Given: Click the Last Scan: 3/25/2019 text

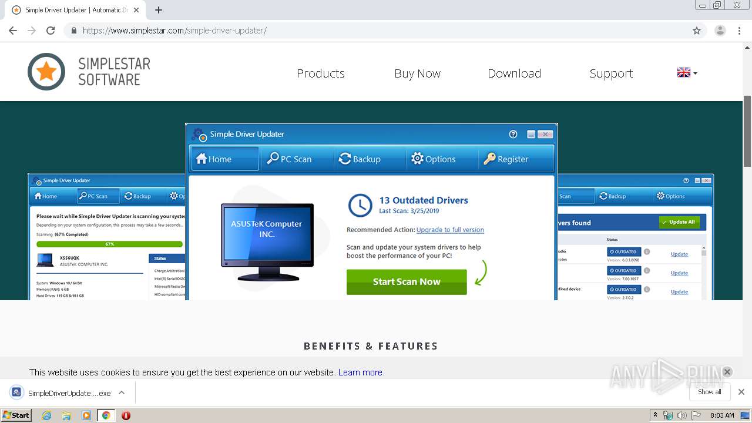Looking at the screenshot, I should 409,211.
